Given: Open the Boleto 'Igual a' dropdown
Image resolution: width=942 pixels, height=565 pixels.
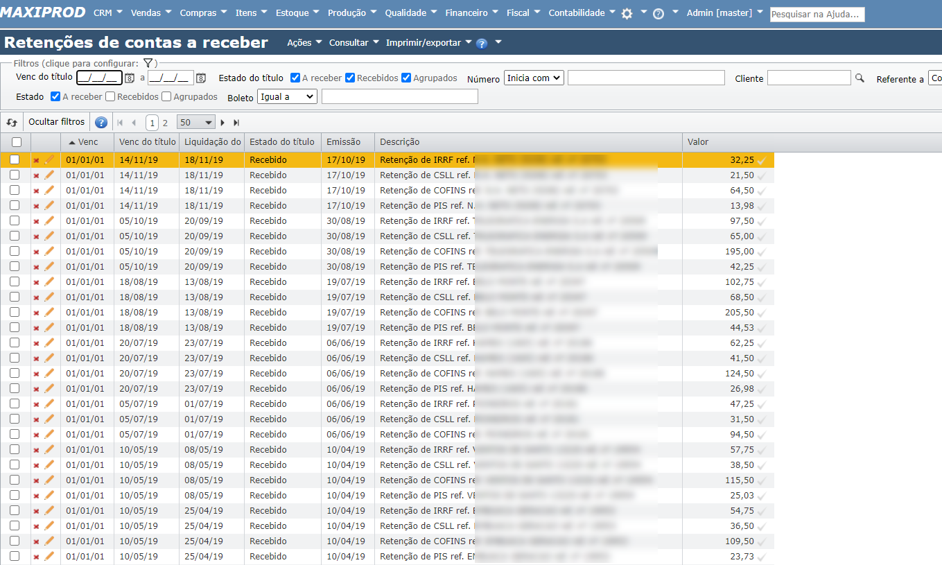Looking at the screenshot, I should click(287, 96).
